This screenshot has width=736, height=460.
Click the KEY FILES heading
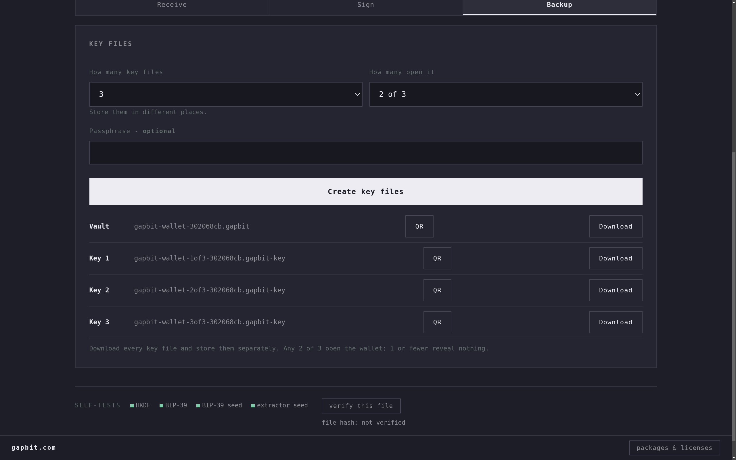click(111, 44)
